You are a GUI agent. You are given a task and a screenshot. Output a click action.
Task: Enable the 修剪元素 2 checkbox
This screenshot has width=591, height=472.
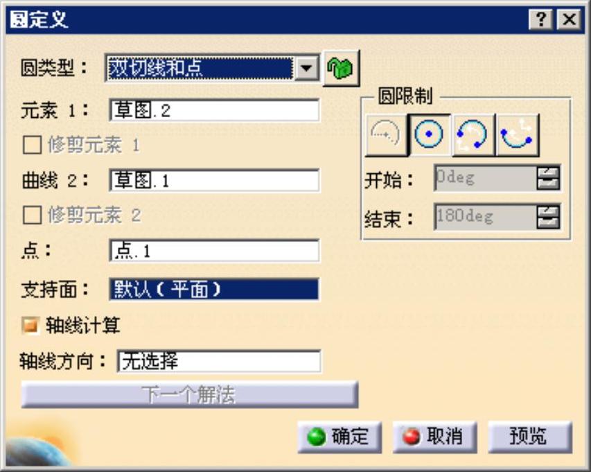(x=32, y=216)
